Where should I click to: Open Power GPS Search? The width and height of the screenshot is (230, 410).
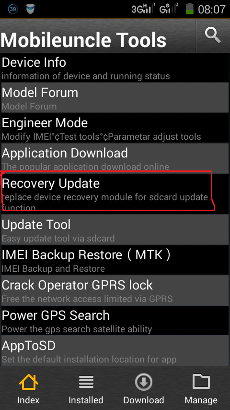point(115,320)
